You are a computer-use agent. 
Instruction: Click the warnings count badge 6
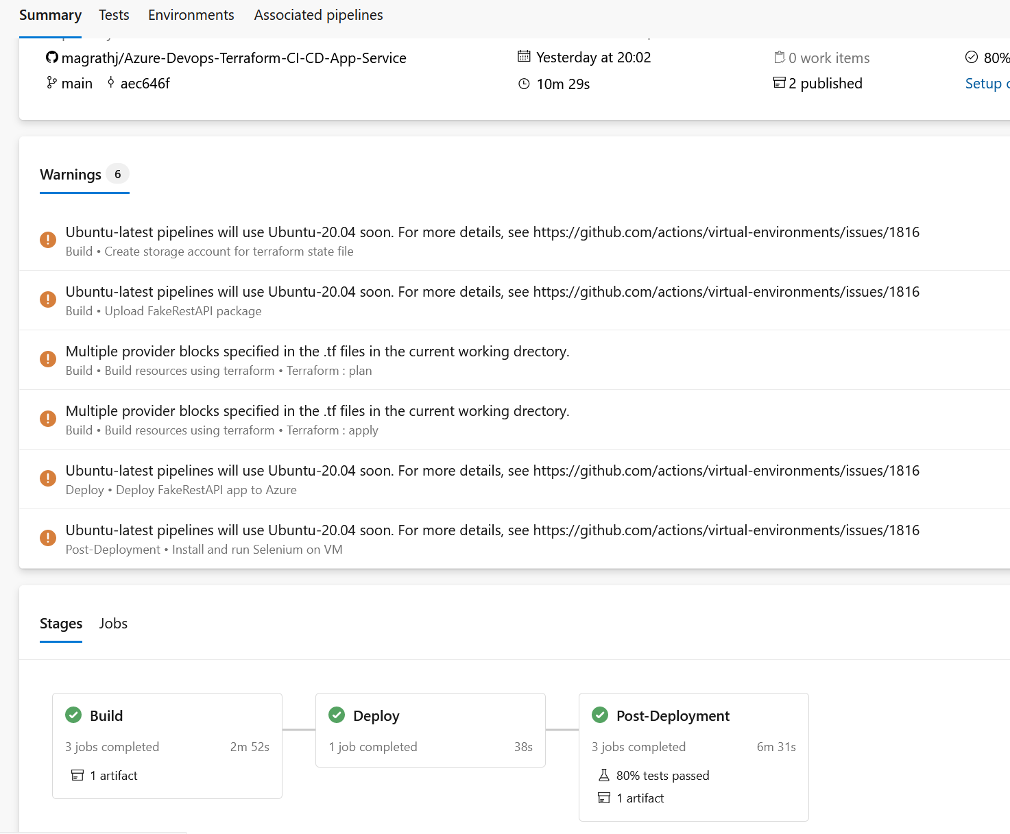tap(118, 174)
